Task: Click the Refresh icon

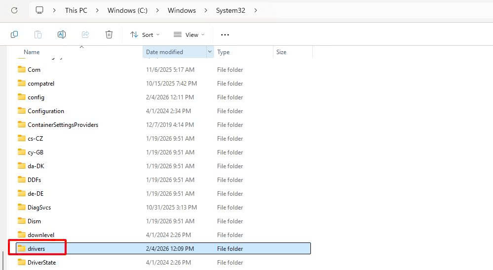Action: pyautogui.click(x=14, y=10)
